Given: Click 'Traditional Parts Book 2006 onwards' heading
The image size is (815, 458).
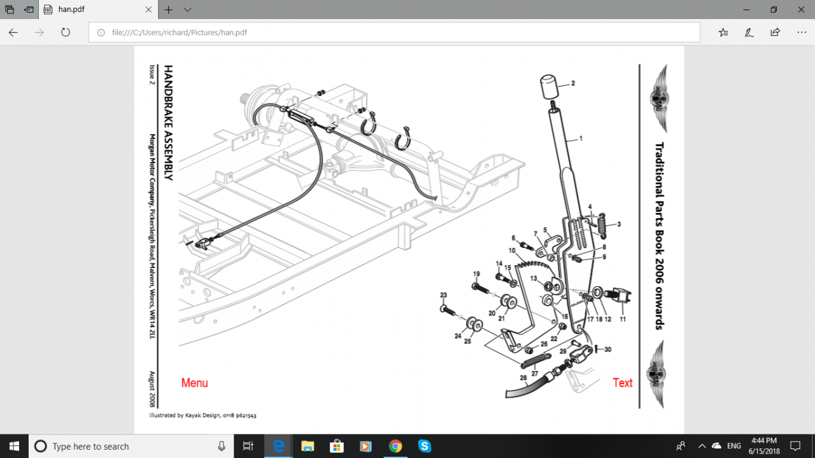Looking at the screenshot, I should (660, 236).
